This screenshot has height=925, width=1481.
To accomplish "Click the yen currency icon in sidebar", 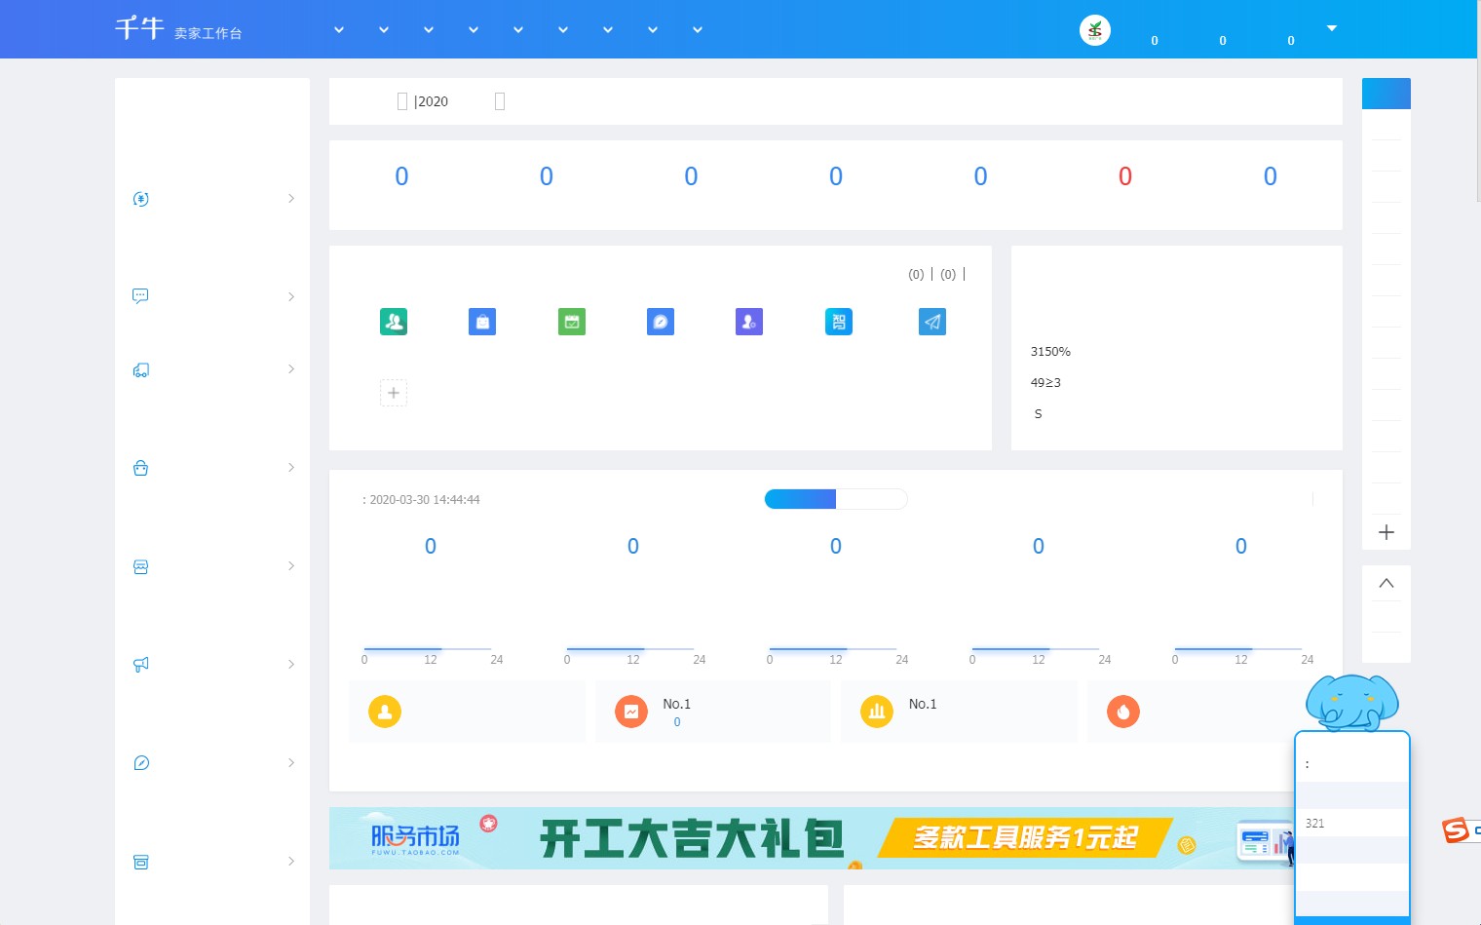I will coord(141,199).
